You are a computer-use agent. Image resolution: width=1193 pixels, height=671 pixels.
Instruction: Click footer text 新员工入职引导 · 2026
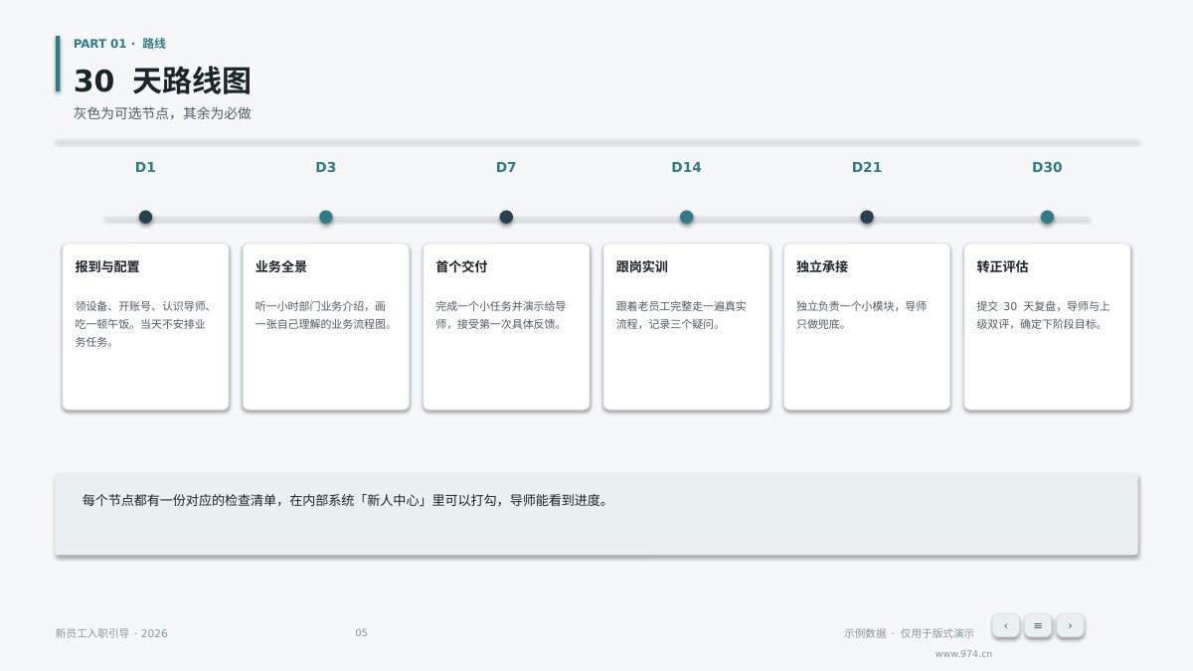111,633
